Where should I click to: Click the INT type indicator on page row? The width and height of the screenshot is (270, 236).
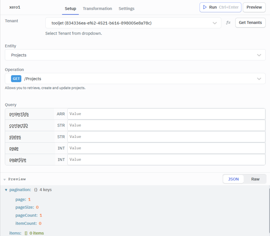[61, 148]
